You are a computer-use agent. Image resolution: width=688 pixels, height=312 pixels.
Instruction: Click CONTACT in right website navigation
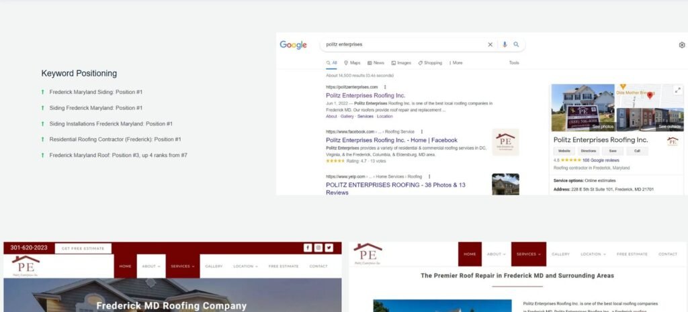coord(668,254)
